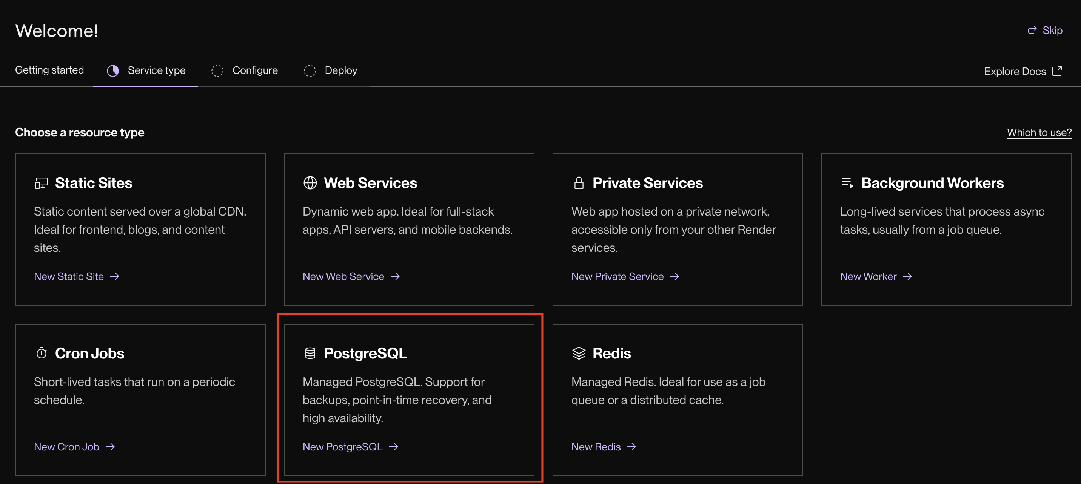The image size is (1081, 484).
Task: Click the Background Workers list-play icon
Action: click(x=847, y=183)
